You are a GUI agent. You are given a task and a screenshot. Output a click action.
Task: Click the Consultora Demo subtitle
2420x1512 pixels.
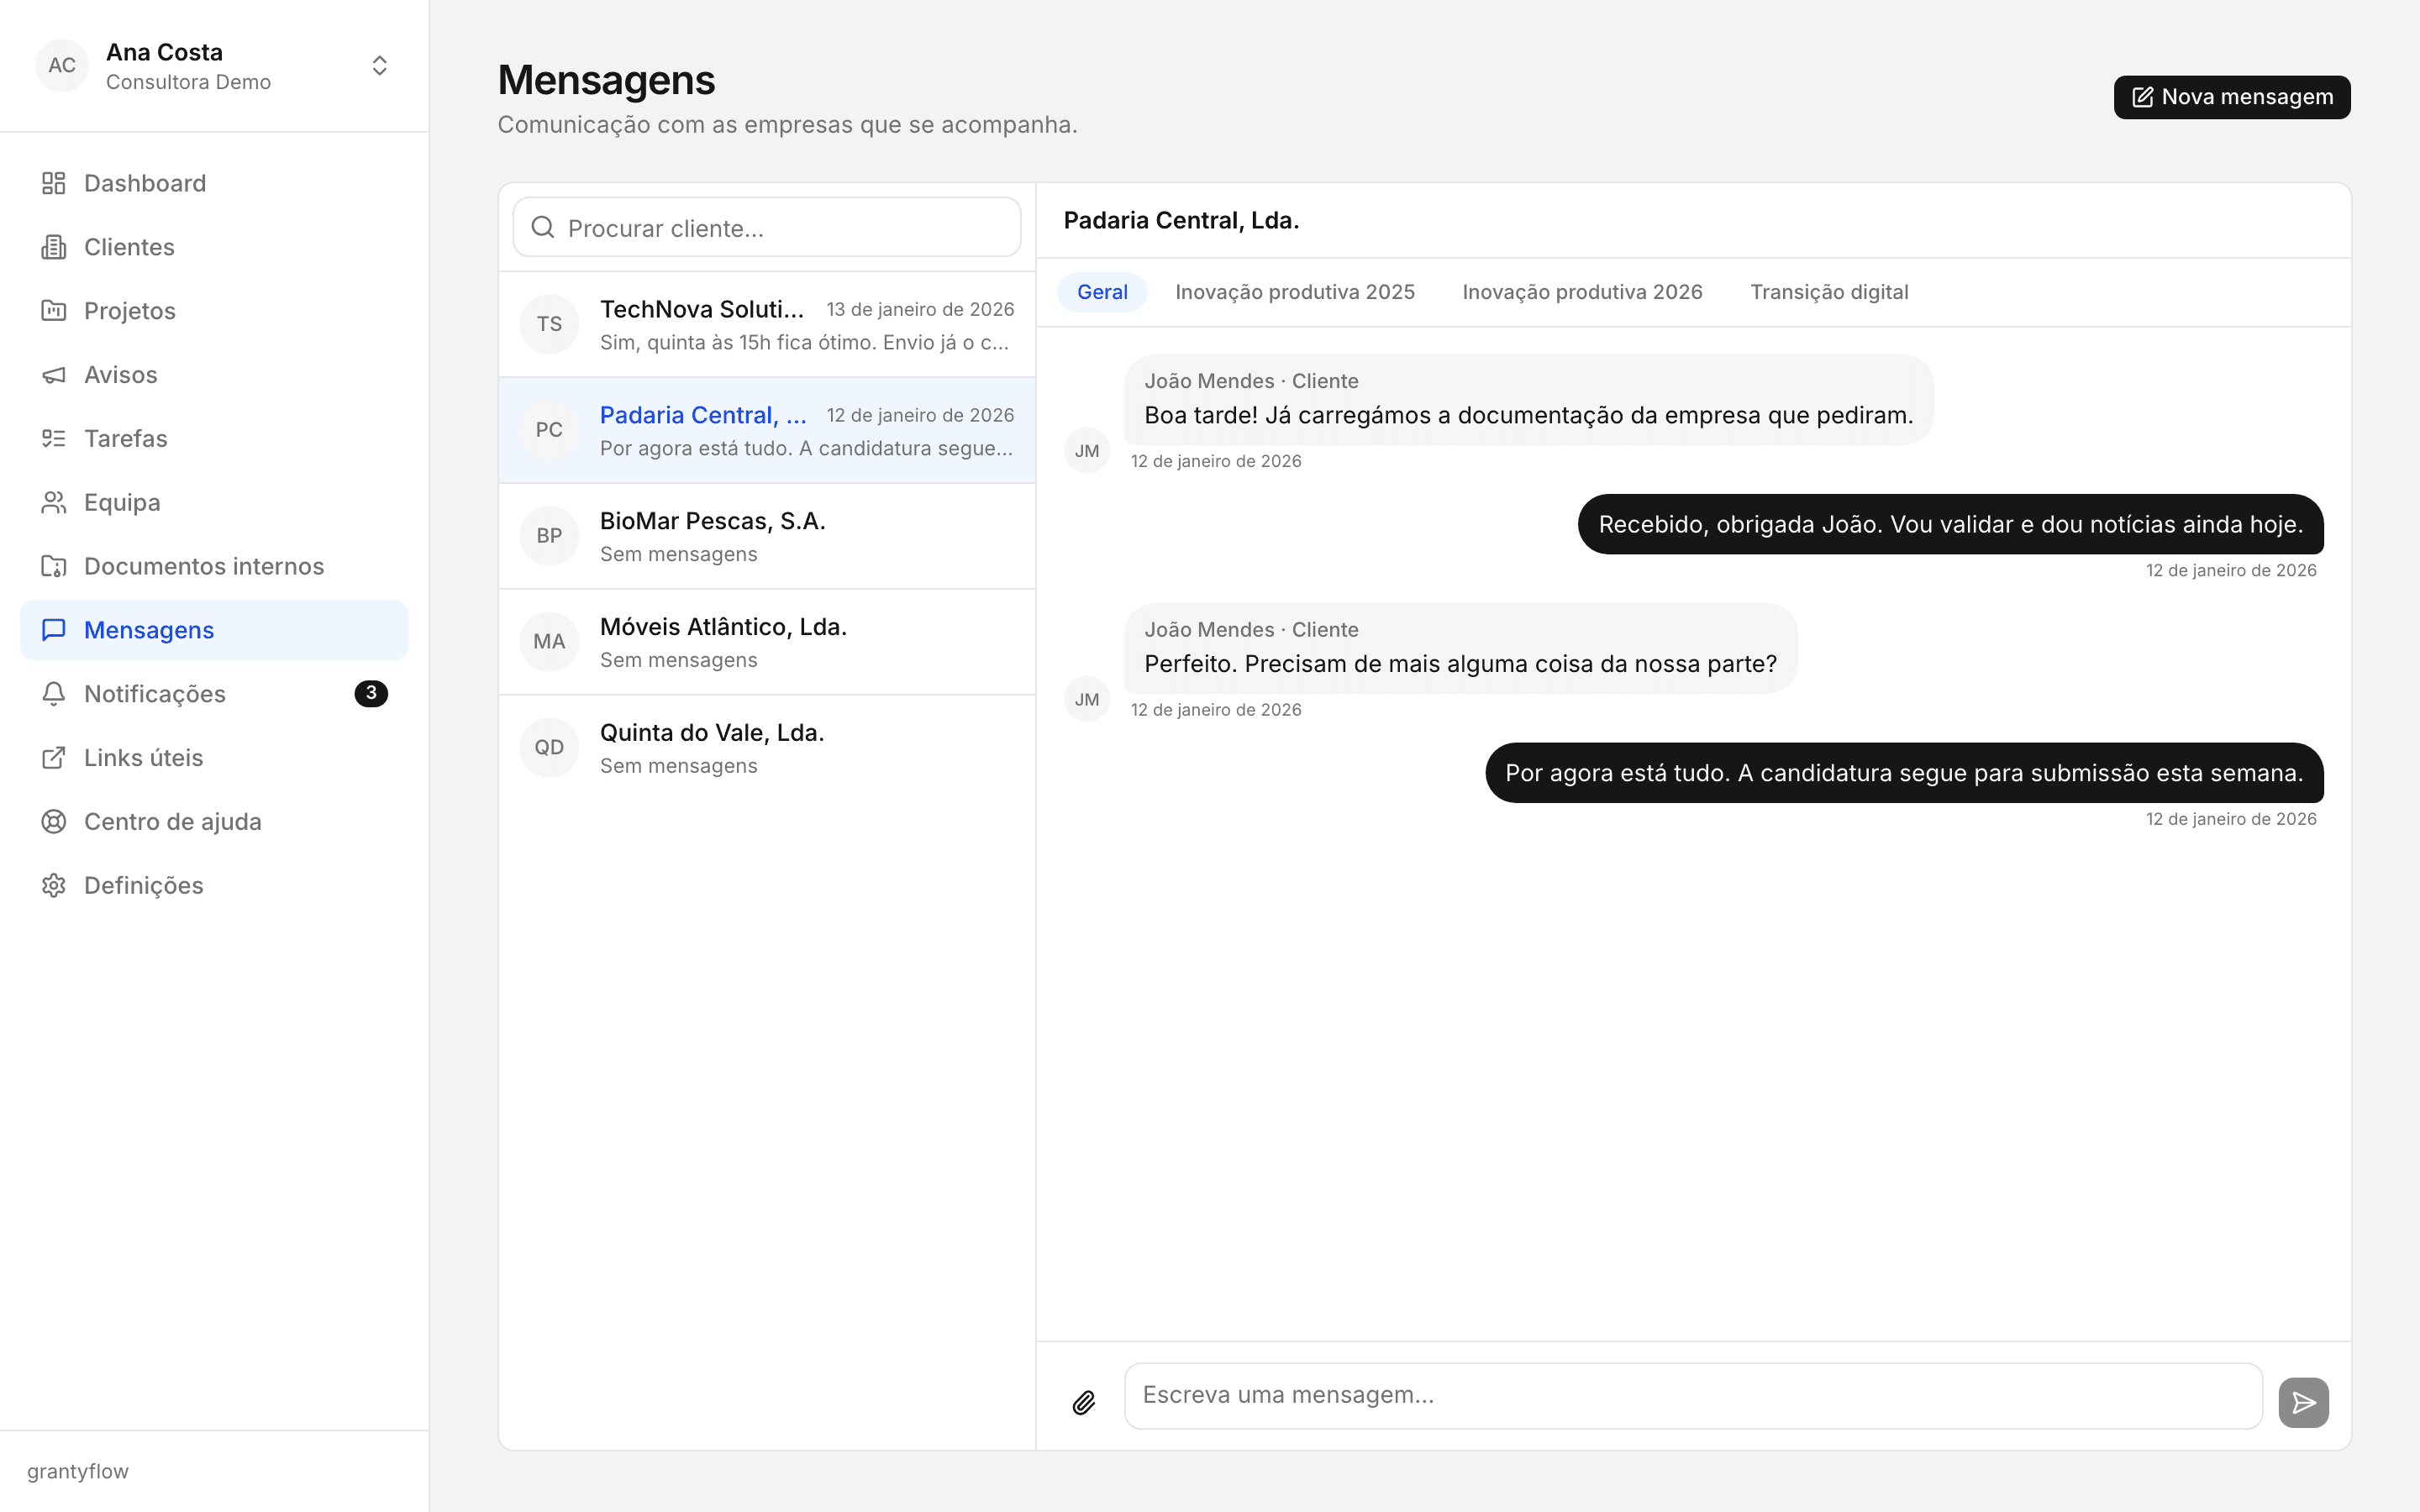coord(188,82)
